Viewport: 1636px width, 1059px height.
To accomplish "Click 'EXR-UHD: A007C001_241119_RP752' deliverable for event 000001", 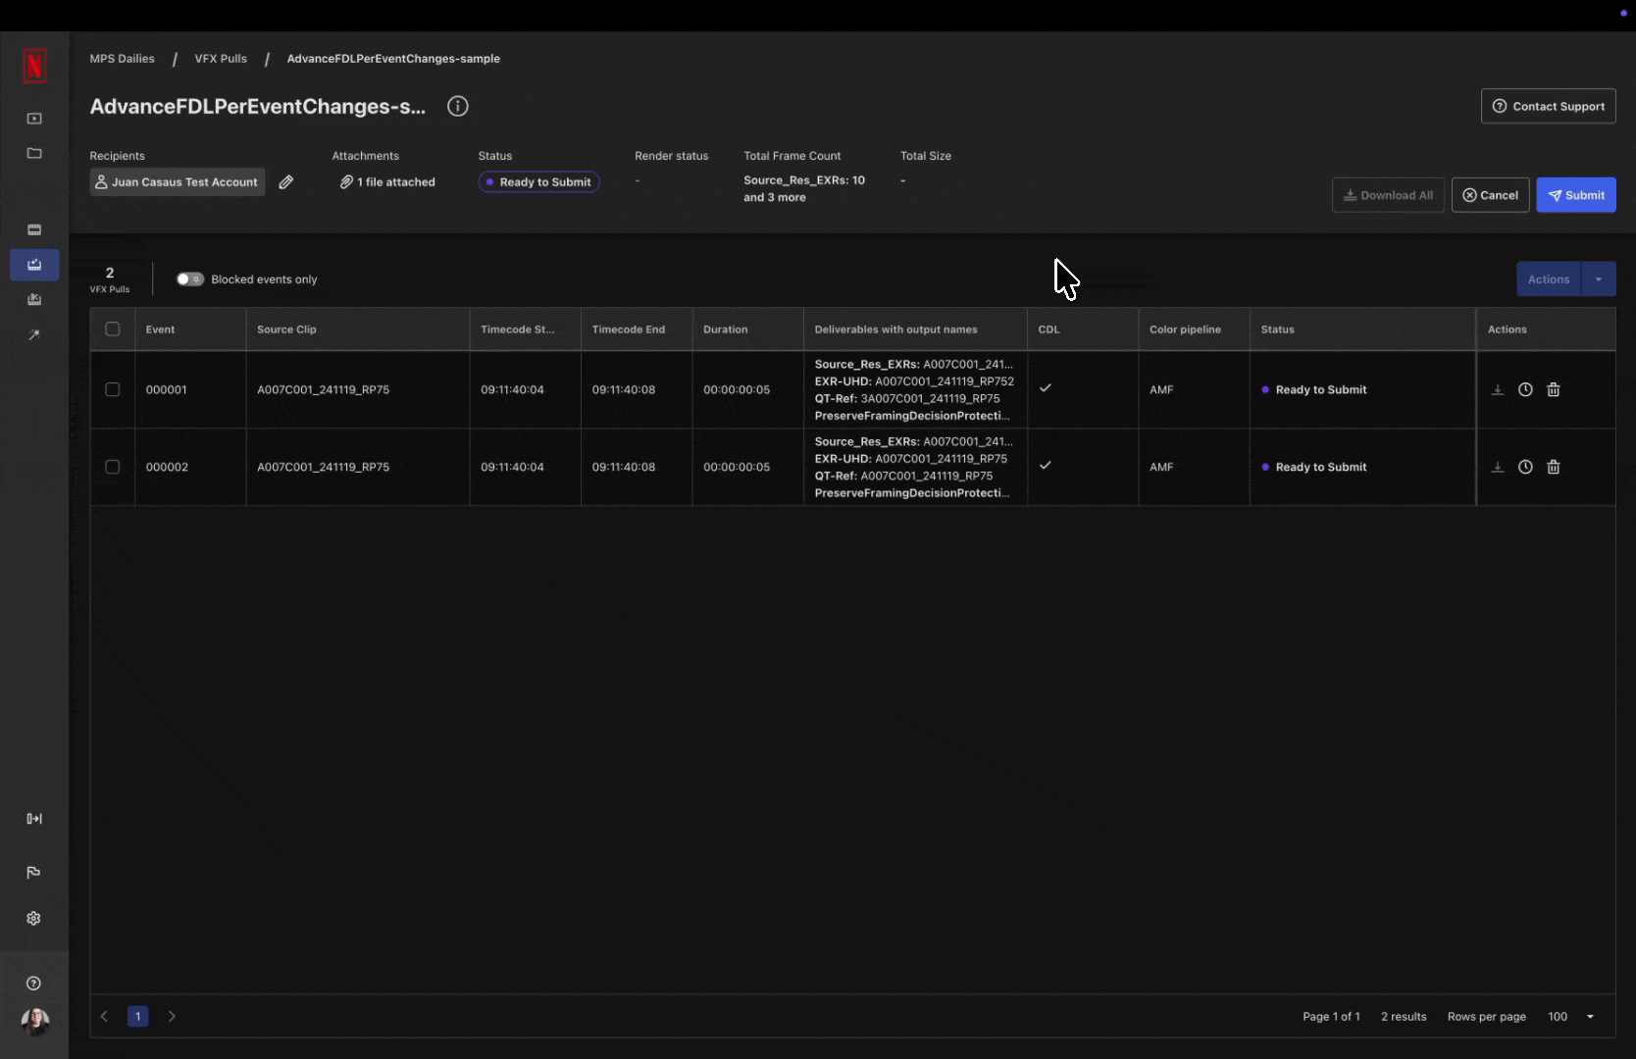I will pos(914,381).
